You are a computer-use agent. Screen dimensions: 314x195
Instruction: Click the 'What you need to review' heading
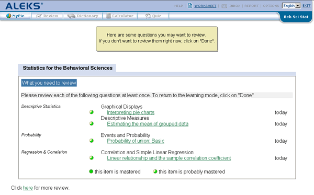pos(49,83)
